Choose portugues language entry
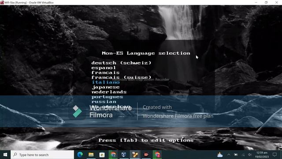The width and height of the screenshot is (282, 159). pyautogui.click(x=107, y=97)
